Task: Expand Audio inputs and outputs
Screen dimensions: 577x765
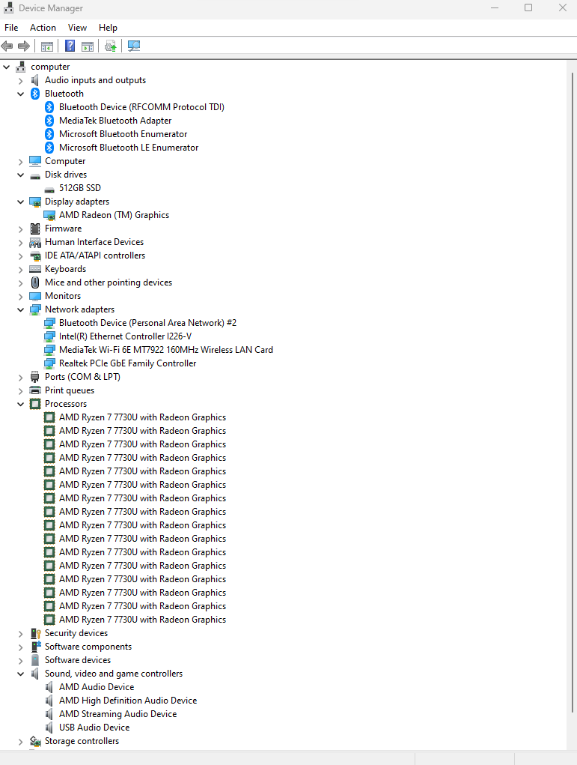Action: pos(20,80)
